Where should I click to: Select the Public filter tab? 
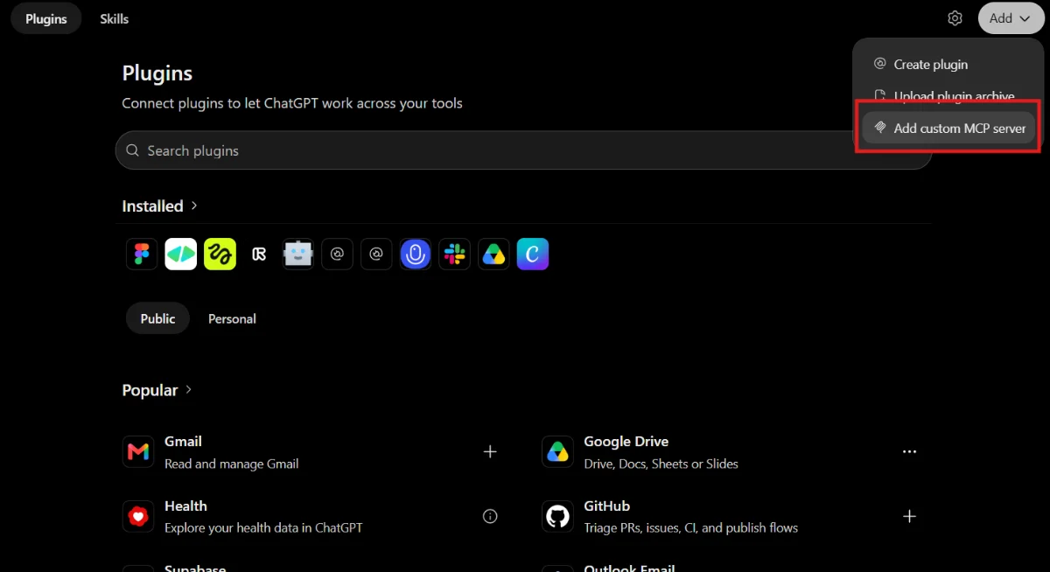[157, 318]
